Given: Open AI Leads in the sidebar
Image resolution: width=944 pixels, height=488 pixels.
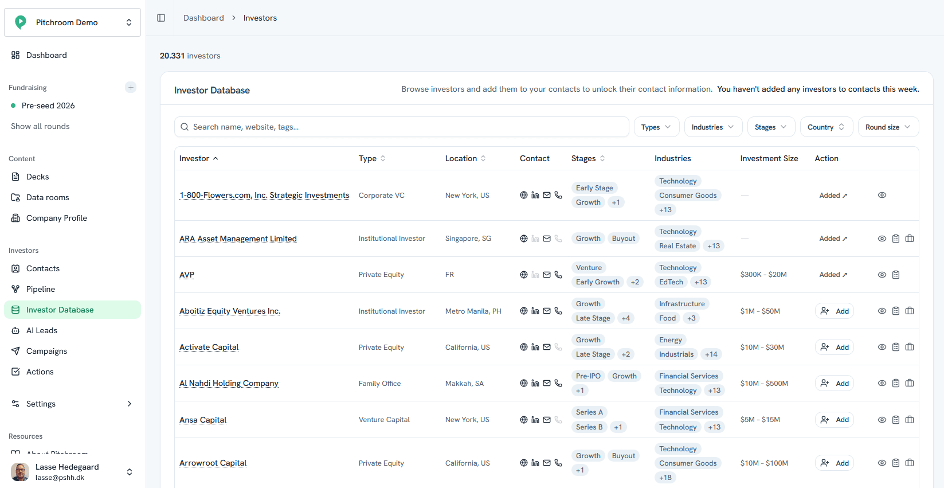Looking at the screenshot, I should 72,330.
